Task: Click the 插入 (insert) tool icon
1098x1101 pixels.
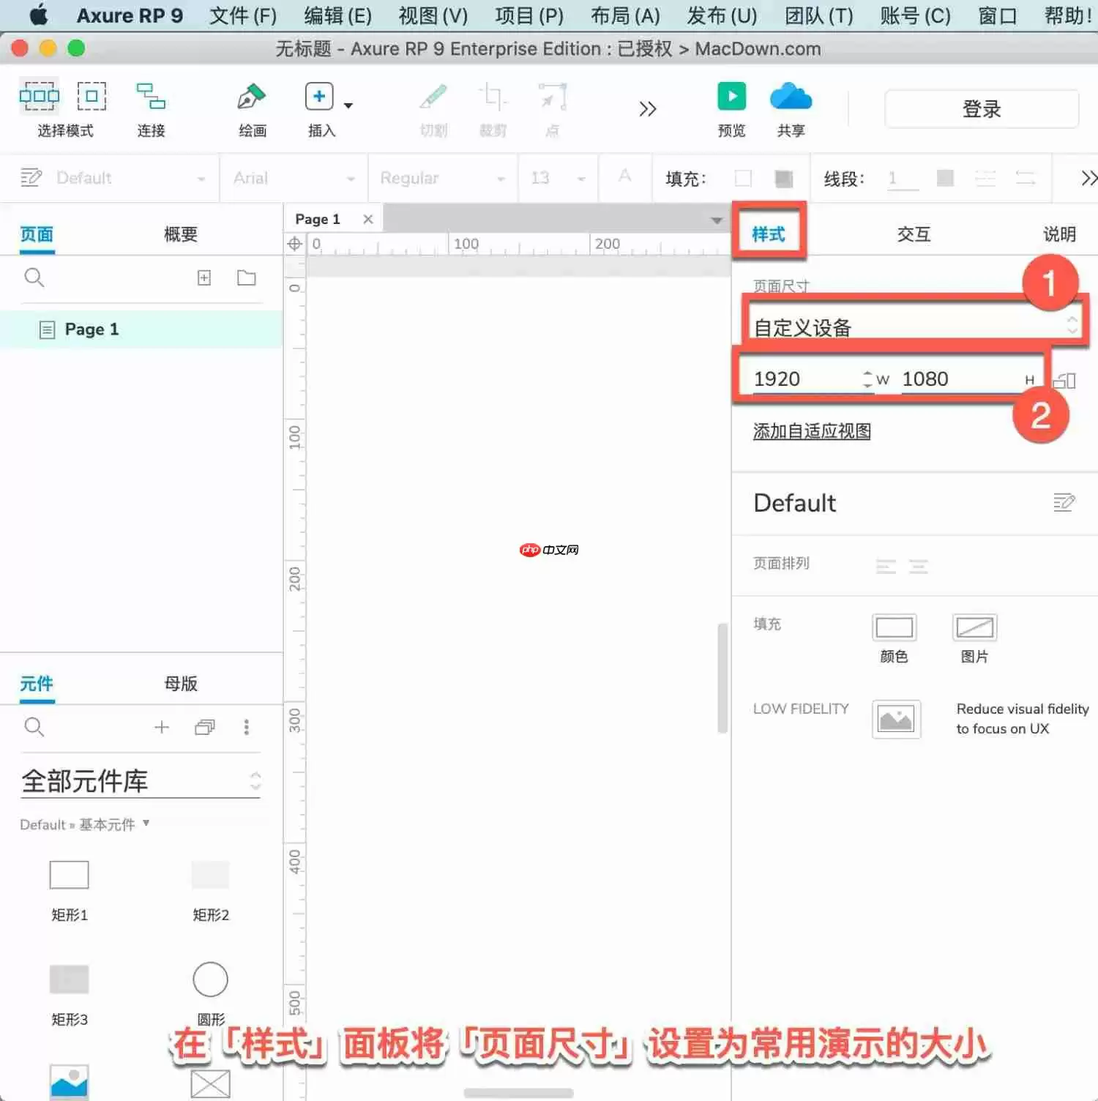Action: 319,96
